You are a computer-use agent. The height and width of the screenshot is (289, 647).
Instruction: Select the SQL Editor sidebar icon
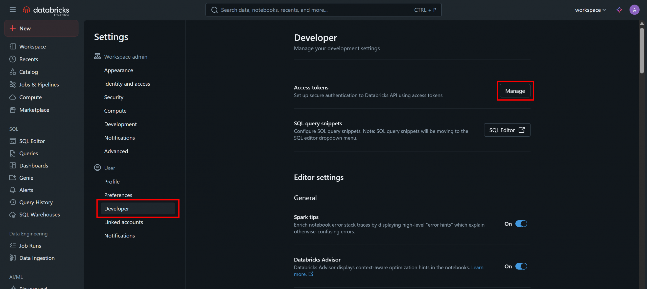point(13,141)
